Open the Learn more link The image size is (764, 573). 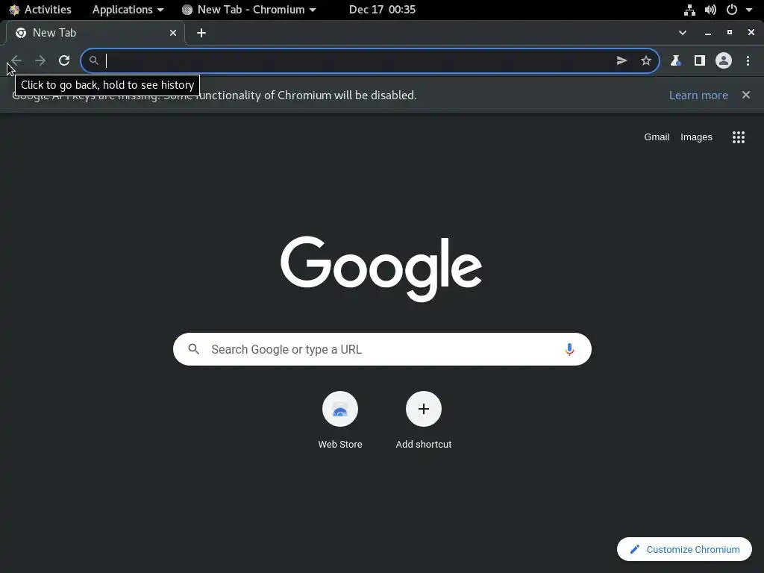coord(698,95)
